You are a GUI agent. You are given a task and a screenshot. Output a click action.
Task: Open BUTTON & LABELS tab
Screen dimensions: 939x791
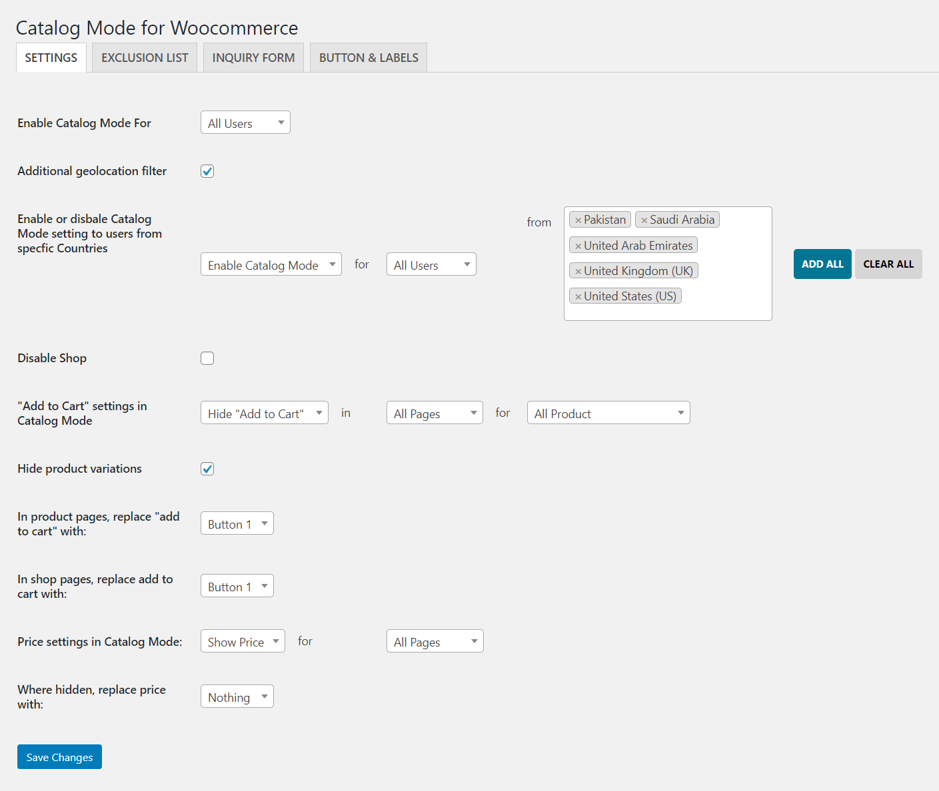tap(369, 58)
